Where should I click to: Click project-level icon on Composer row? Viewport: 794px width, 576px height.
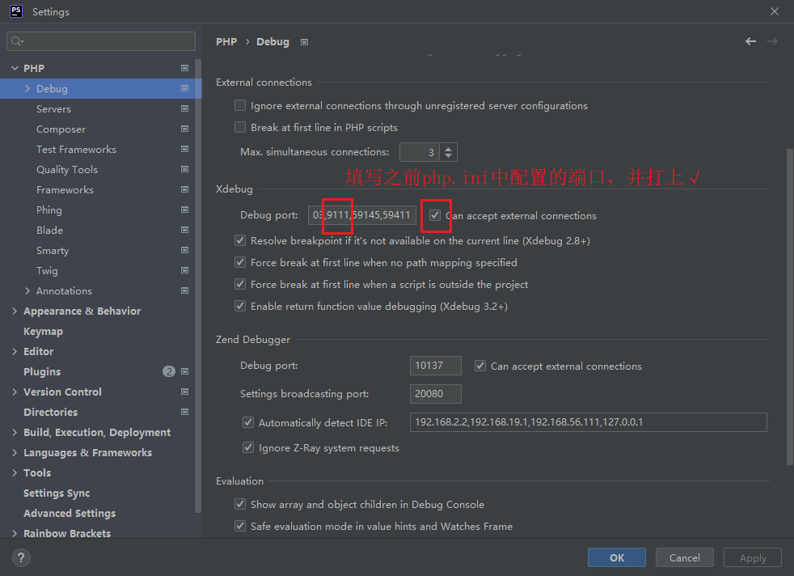click(185, 129)
